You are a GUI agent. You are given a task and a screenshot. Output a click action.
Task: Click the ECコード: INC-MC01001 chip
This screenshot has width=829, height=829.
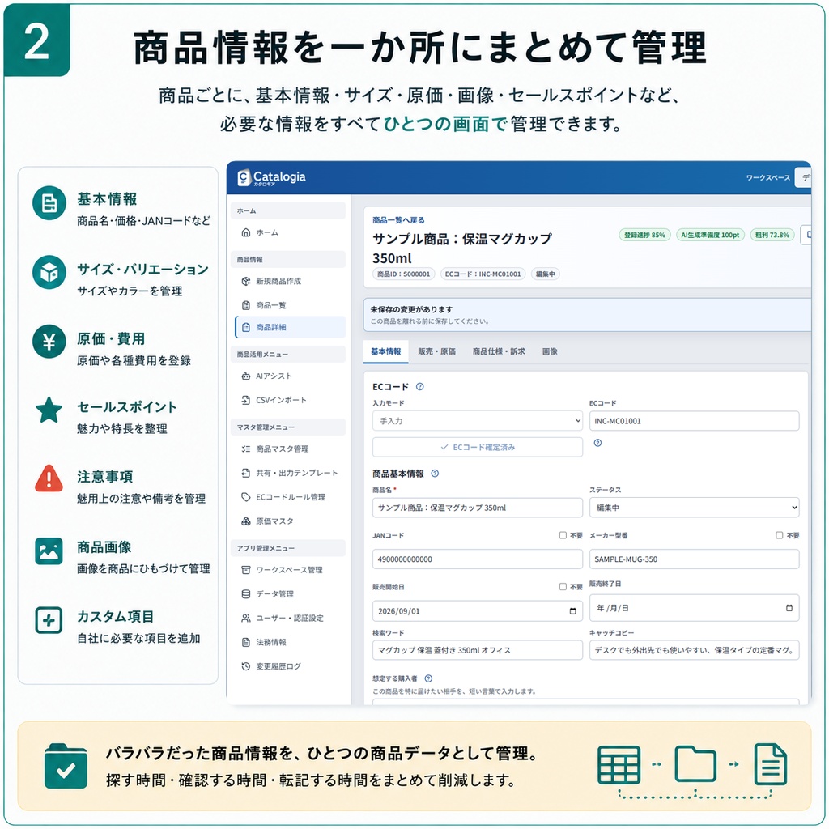(x=483, y=274)
